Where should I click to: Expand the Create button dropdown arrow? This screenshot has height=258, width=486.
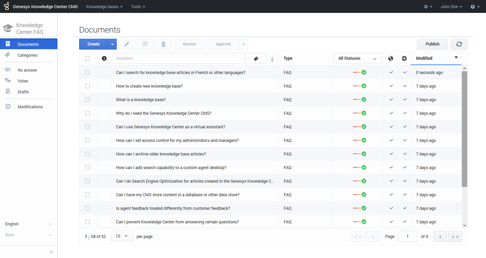pos(112,44)
